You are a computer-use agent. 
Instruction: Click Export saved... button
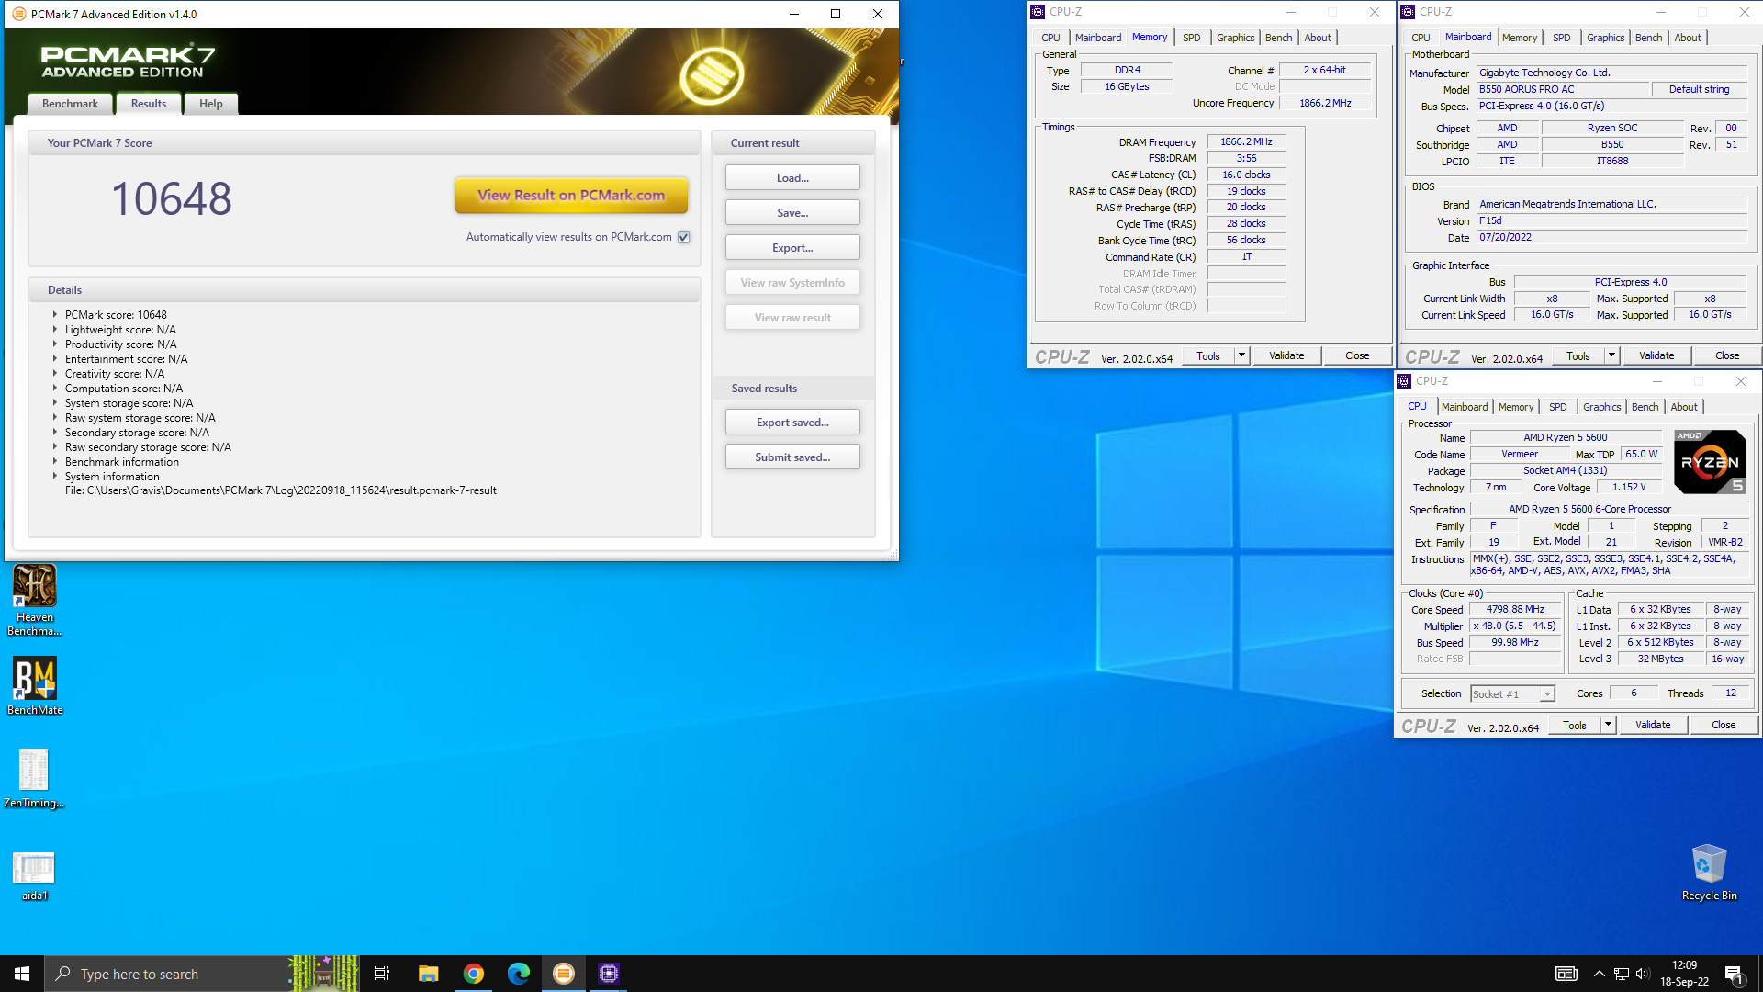click(792, 423)
